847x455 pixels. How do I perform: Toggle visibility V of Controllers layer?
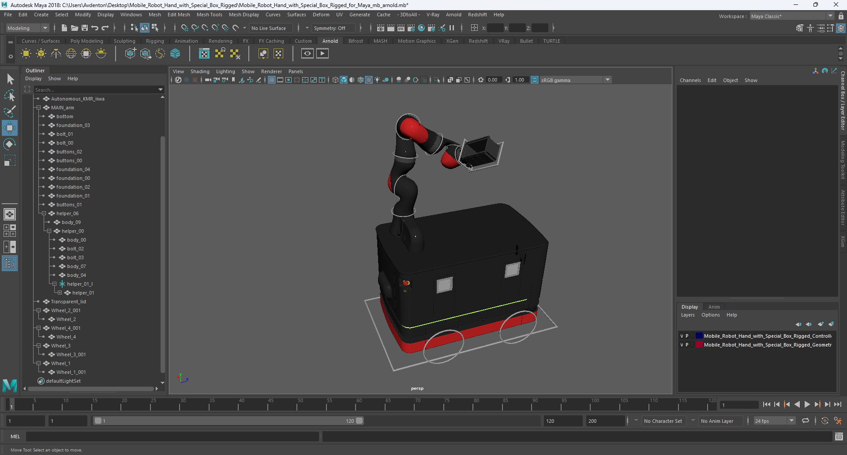coord(682,336)
